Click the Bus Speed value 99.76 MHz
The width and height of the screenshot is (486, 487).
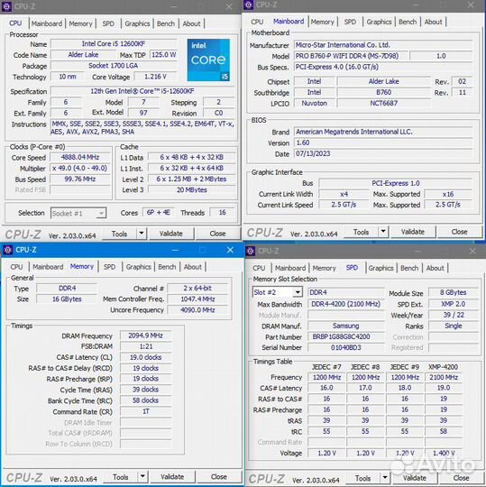point(80,179)
